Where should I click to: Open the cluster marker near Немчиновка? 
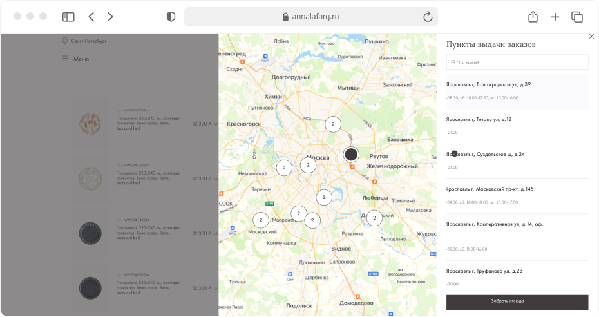[x=284, y=168]
